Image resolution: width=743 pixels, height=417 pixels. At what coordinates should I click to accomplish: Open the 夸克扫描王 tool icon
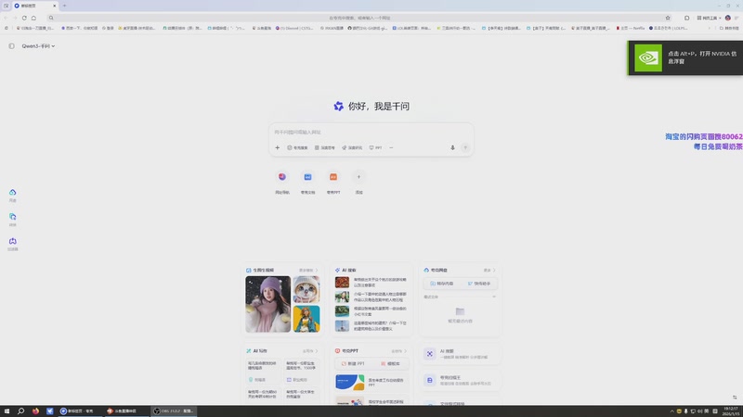tap(430, 380)
